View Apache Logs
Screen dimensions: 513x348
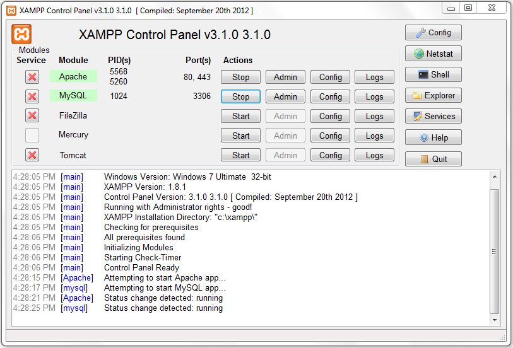374,77
